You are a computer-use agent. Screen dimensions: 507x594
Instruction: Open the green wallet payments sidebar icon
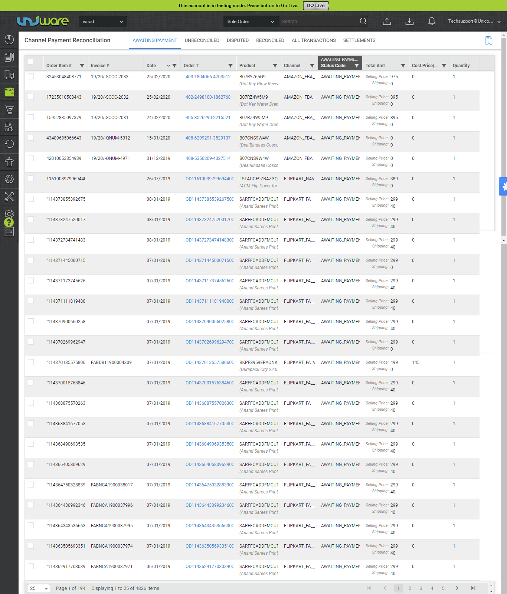point(9,92)
